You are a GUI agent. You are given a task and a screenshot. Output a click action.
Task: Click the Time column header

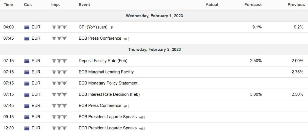(x=8, y=5)
